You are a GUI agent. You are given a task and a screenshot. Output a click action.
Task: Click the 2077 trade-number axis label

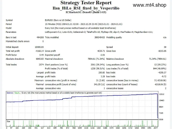[156, 128]
